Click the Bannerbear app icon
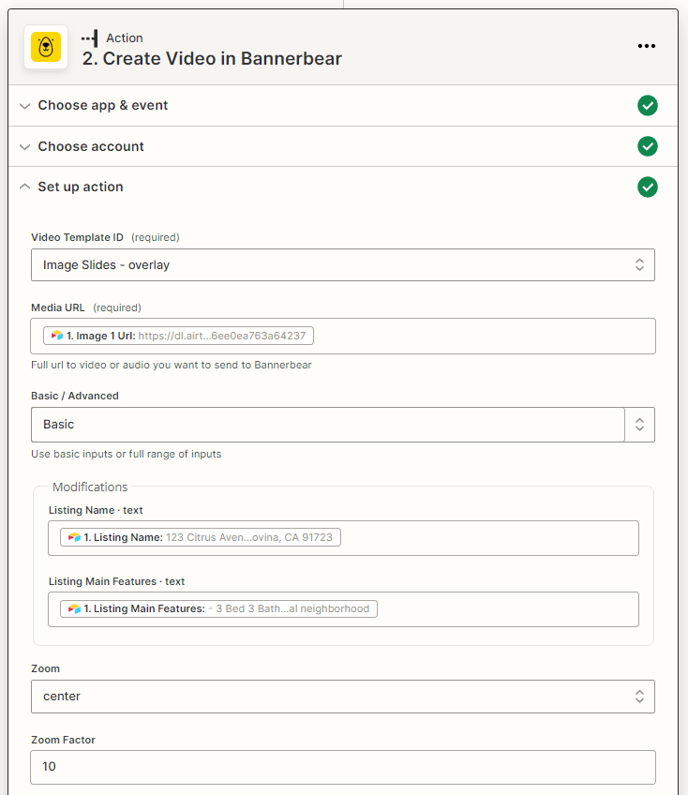688x795 pixels. pyautogui.click(x=46, y=47)
